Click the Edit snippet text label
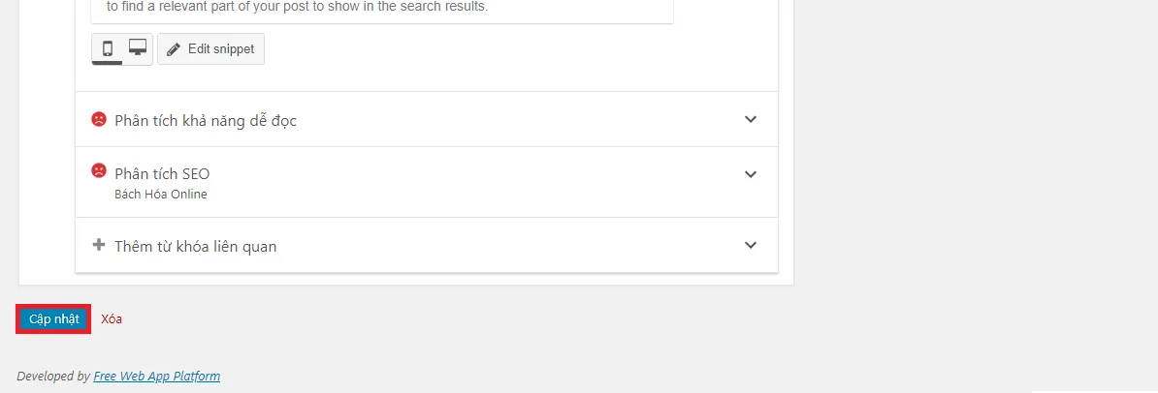This screenshot has height=393, width=1158. tap(221, 49)
